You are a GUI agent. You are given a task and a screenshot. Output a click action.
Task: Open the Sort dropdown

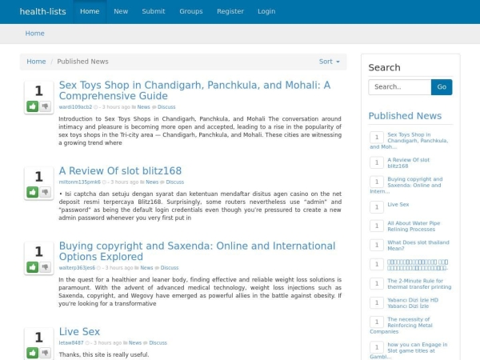point(330,62)
